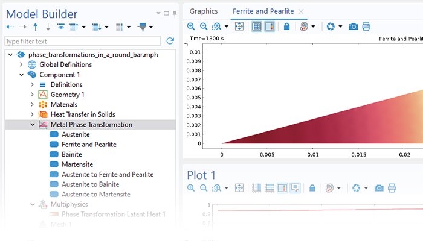Close the Ferrite and Pearlite tab
This screenshot has width=423, height=241.
coord(301,11)
